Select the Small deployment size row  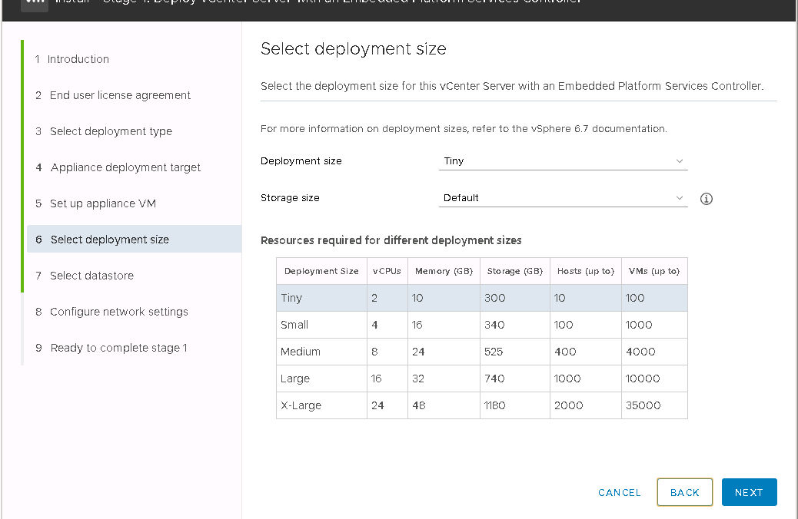481,325
